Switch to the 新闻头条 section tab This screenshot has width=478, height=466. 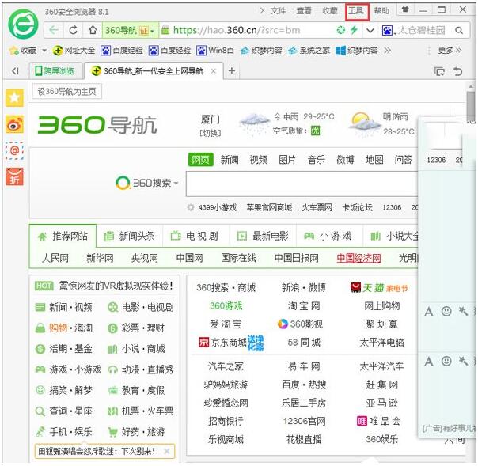129,236
